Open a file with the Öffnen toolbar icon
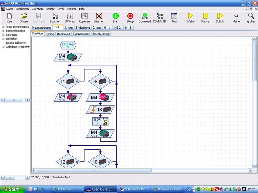Screen dimensions: 258x193 point(24,18)
